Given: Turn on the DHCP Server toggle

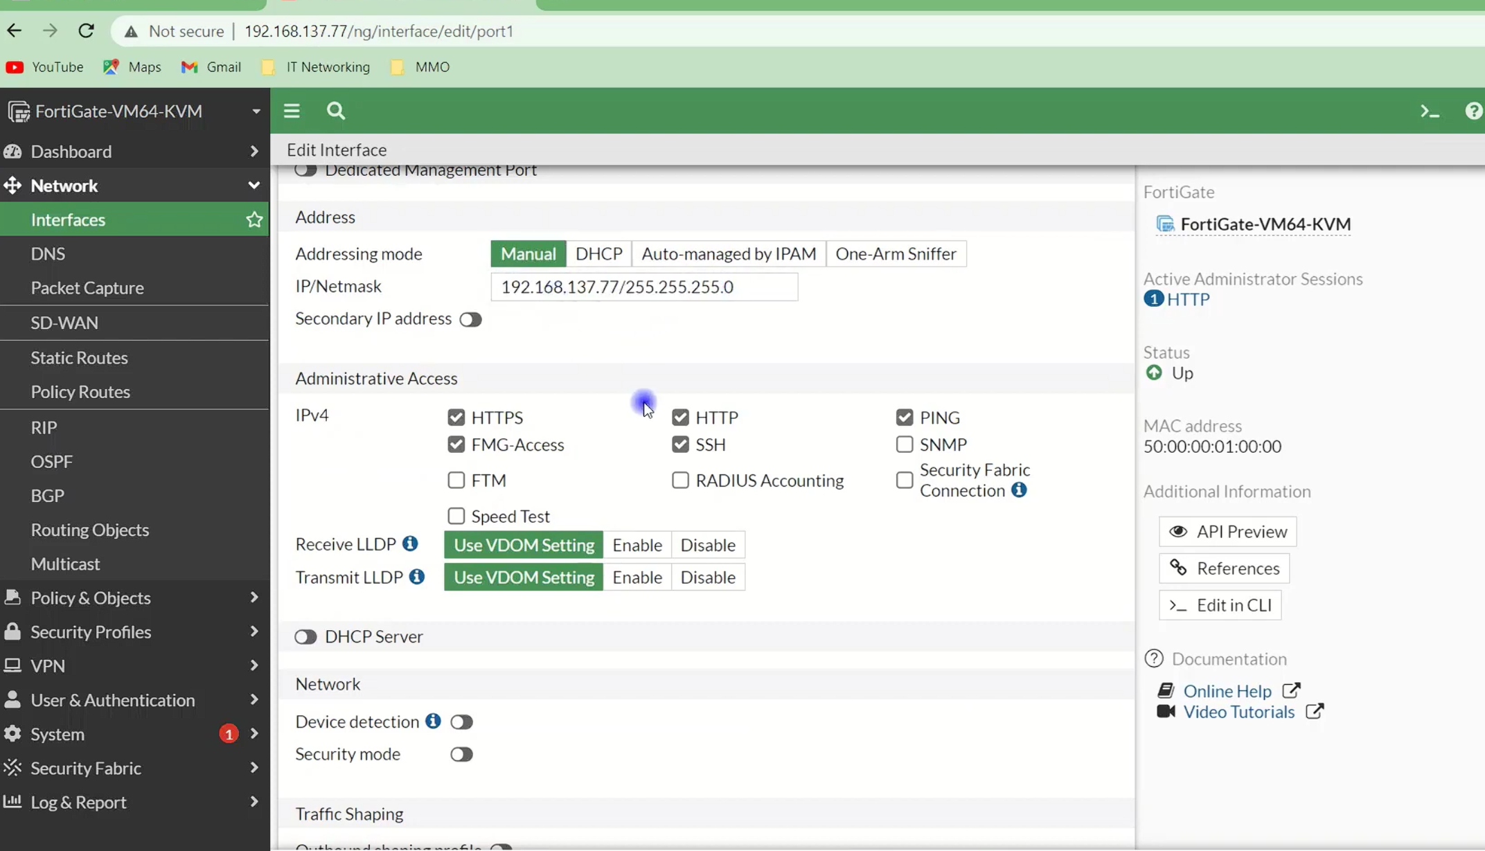Looking at the screenshot, I should click(x=305, y=636).
